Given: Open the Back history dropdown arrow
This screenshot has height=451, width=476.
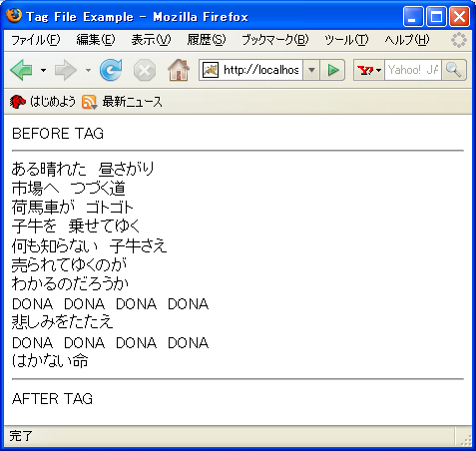Looking at the screenshot, I should [43, 70].
